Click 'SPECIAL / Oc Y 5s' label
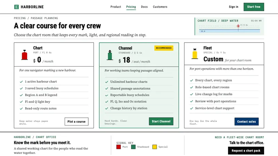Image resolution: width=278 pixels, height=156 pixels. (x=214, y=53)
